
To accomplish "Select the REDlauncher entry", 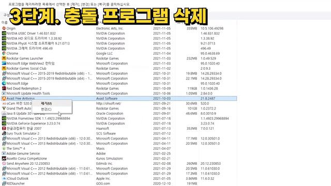I will 16,183.
